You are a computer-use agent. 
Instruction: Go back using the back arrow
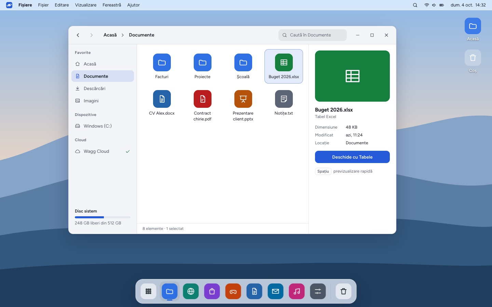(x=78, y=35)
